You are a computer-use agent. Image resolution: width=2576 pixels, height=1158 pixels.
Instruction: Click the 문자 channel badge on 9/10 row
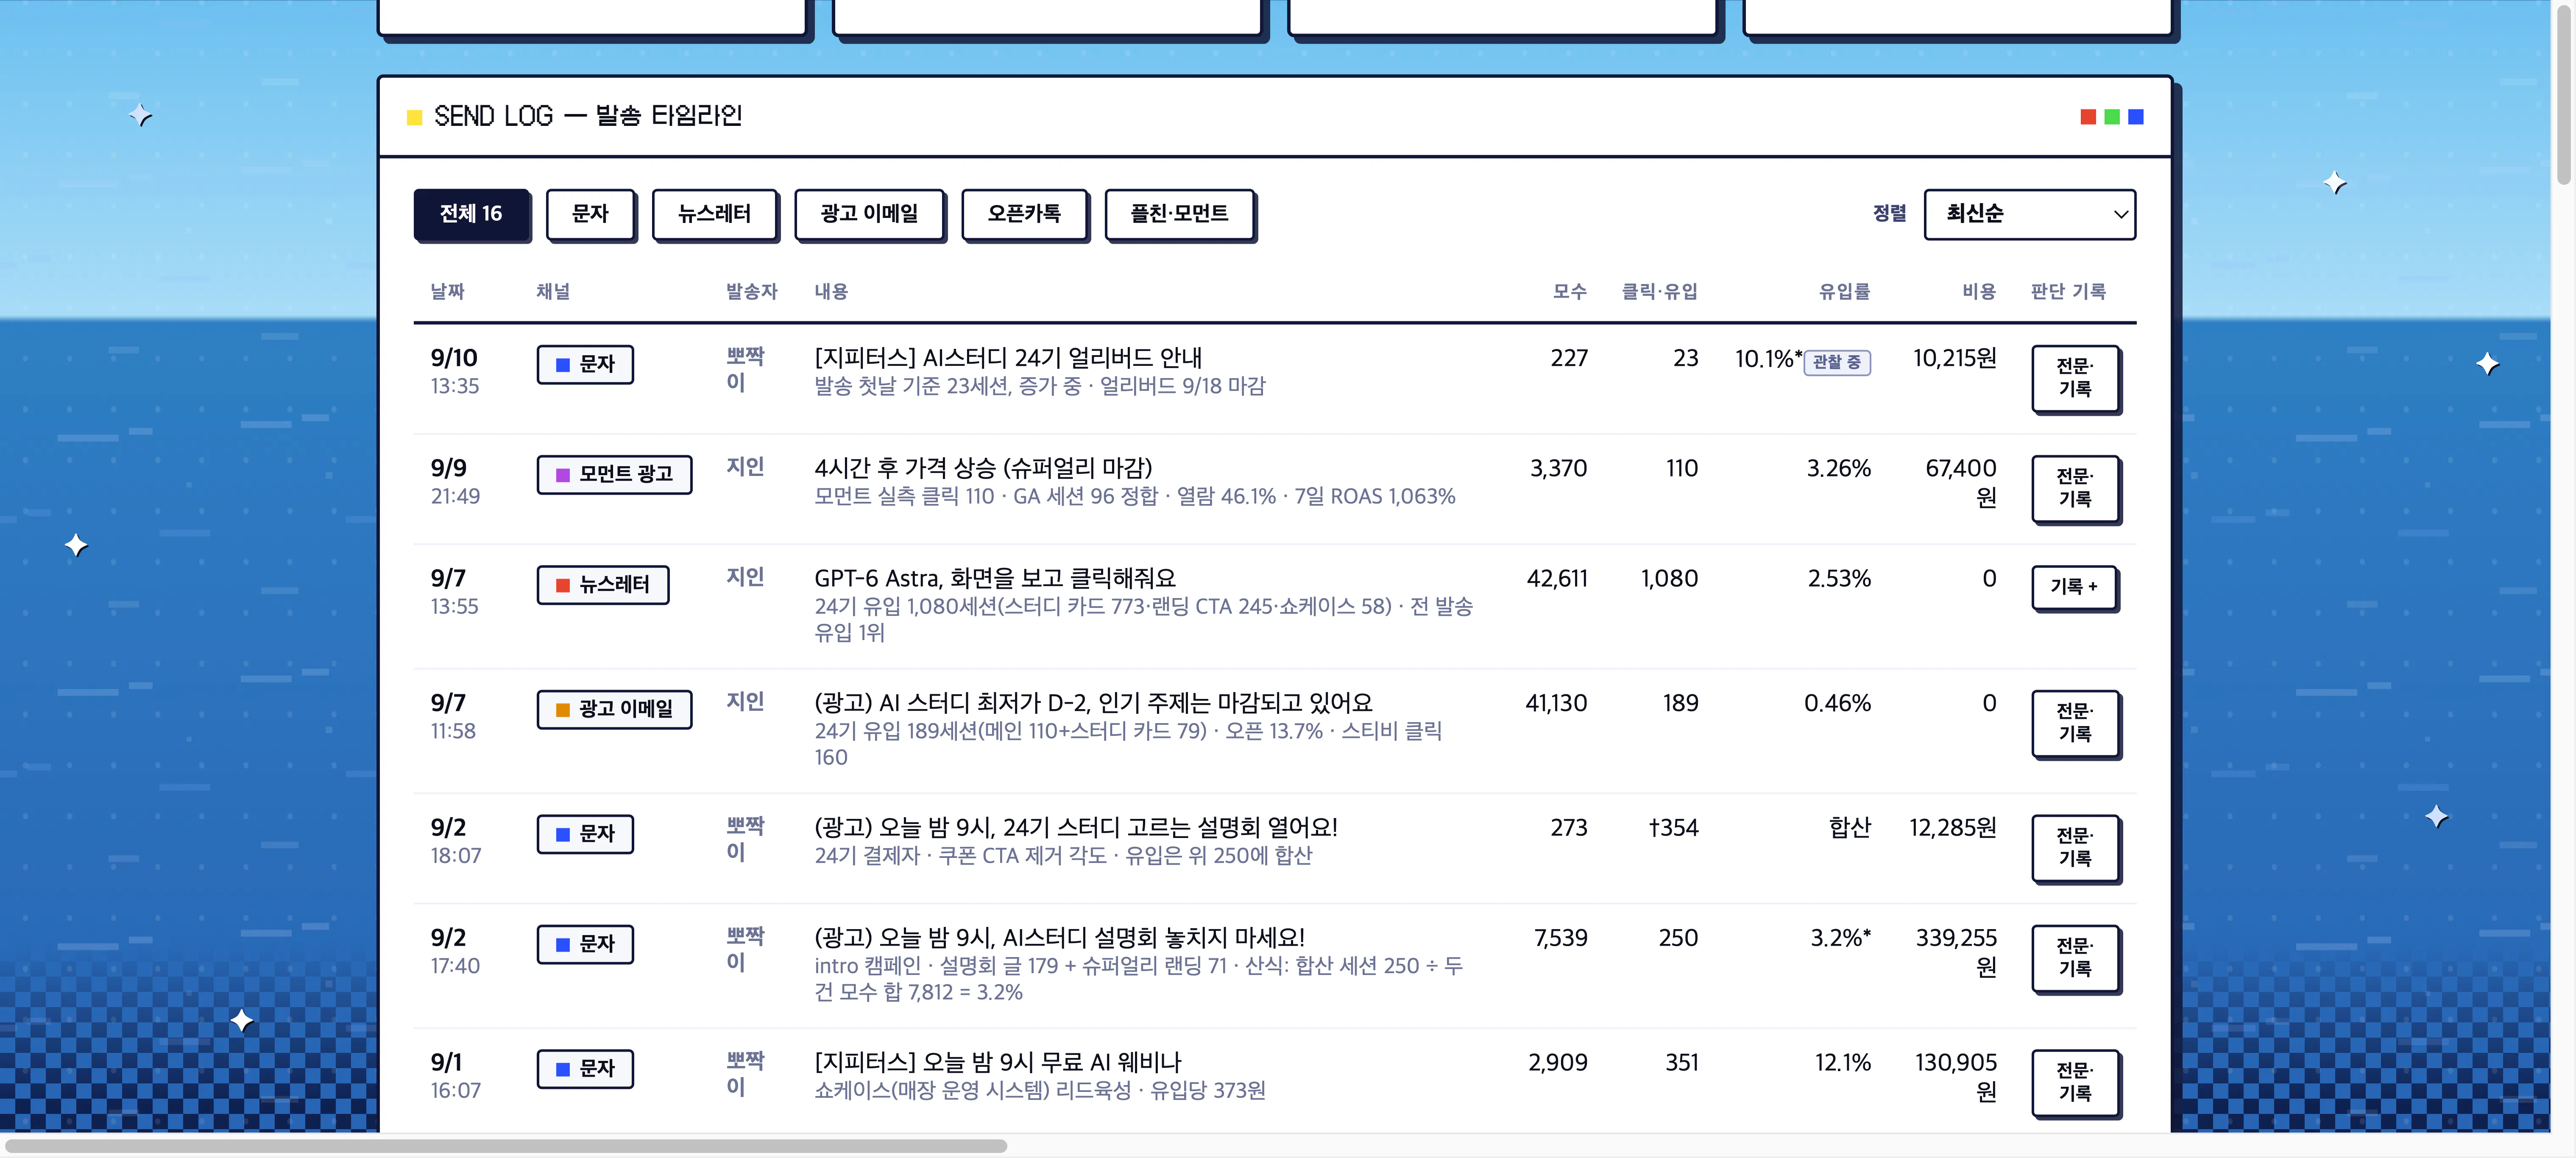tap(585, 364)
